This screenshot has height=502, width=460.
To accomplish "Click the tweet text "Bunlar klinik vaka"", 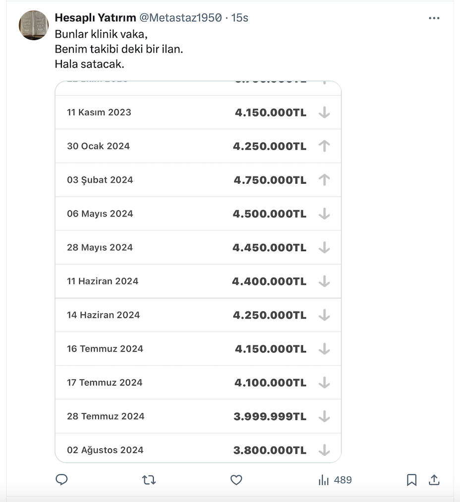I will 101,35.
